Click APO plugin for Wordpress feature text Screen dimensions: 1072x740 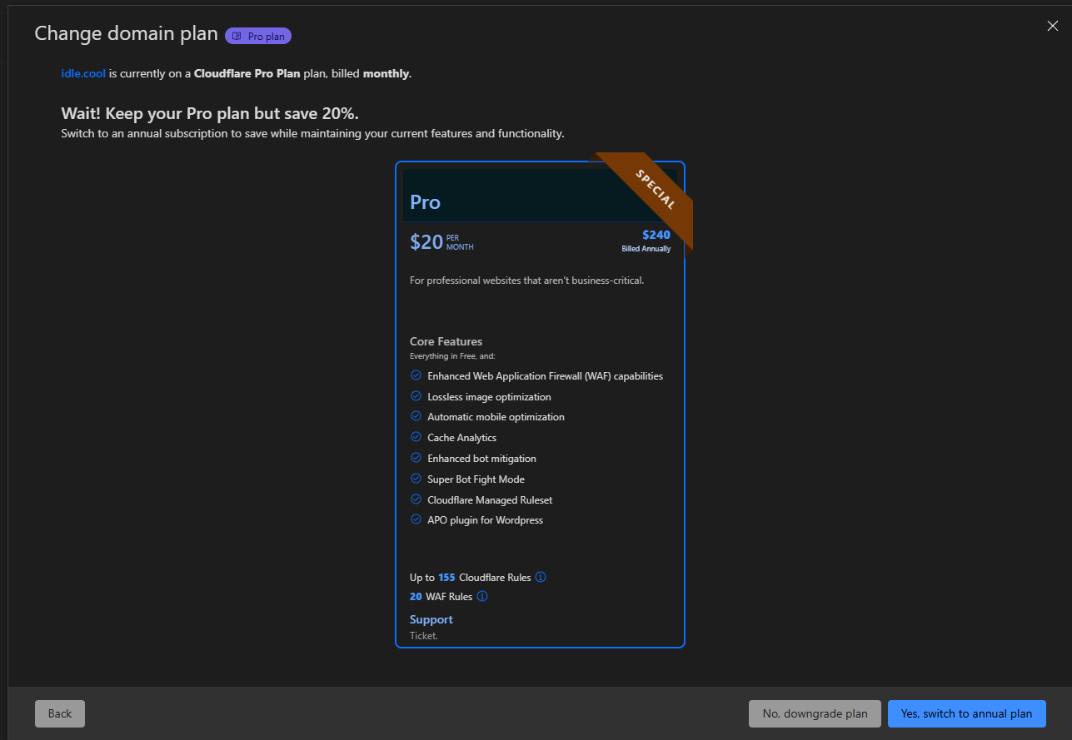pyautogui.click(x=485, y=520)
